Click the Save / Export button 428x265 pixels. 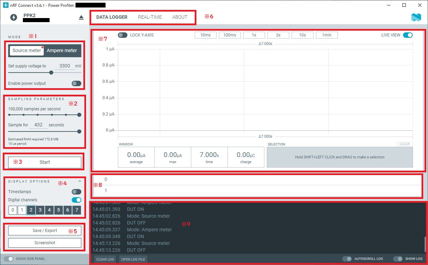(x=45, y=231)
